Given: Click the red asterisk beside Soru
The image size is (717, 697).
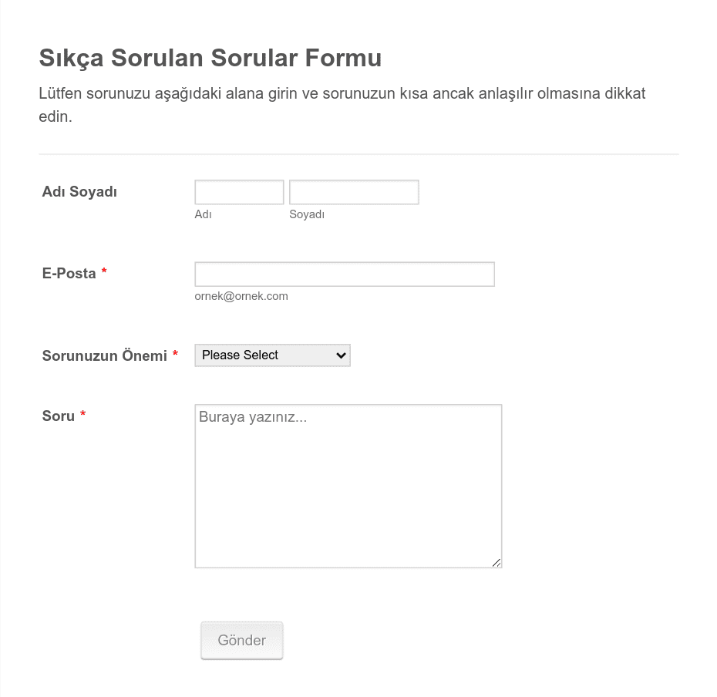Looking at the screenshot, I should pyautogui.click(x=82, y=414).
